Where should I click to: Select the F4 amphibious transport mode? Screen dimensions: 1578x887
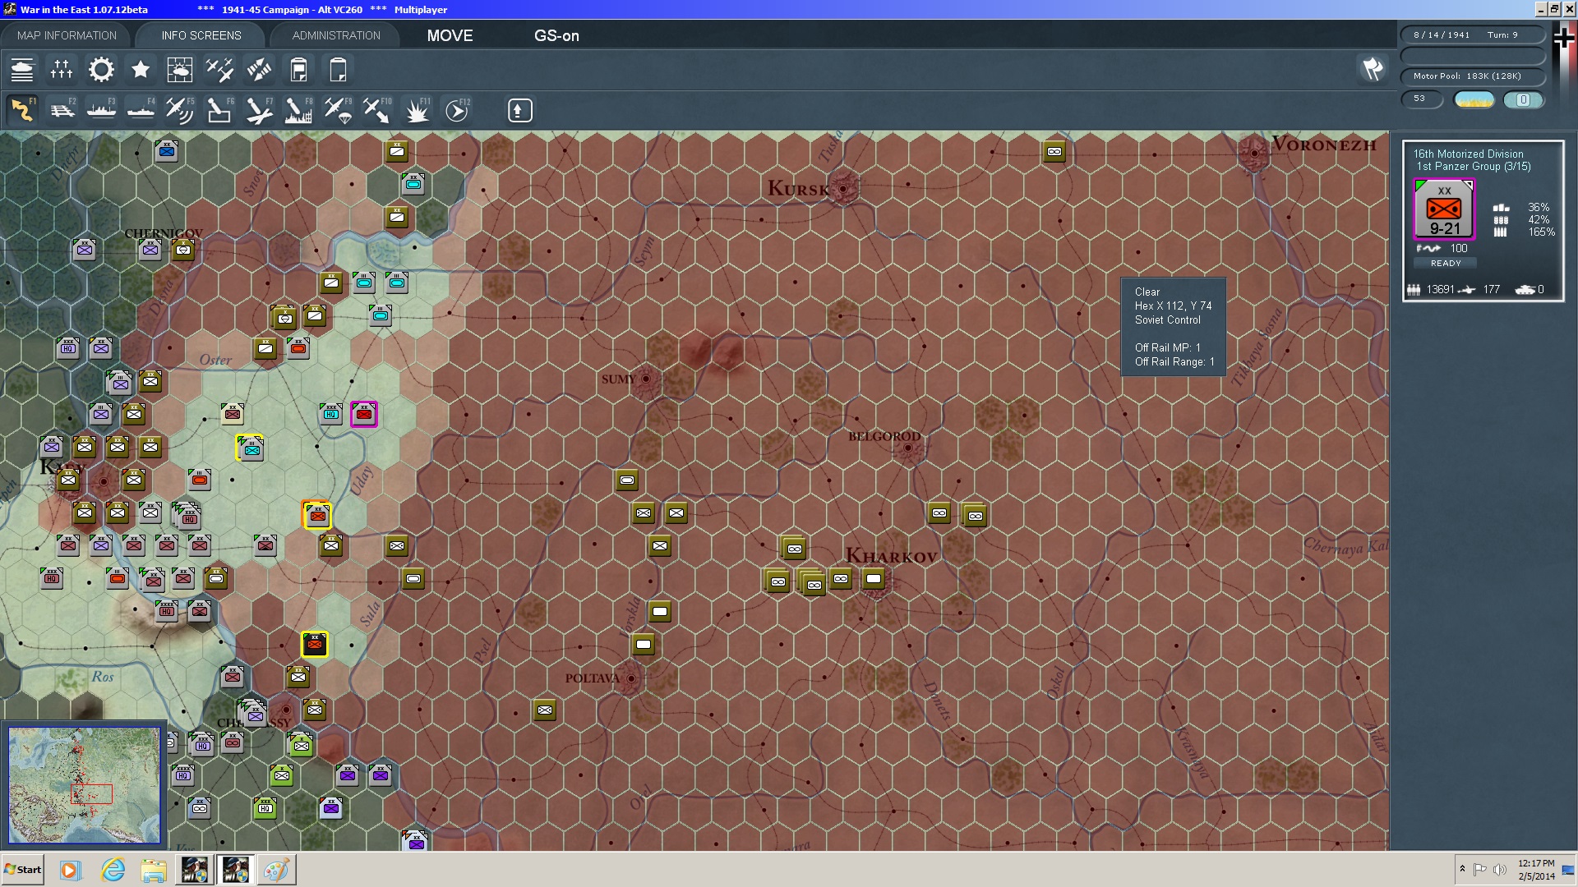click(x=141, y=110)
